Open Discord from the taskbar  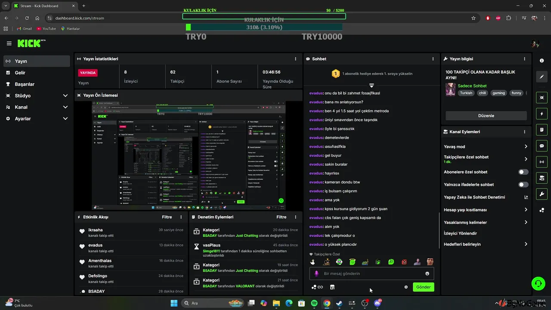(378, 303)
